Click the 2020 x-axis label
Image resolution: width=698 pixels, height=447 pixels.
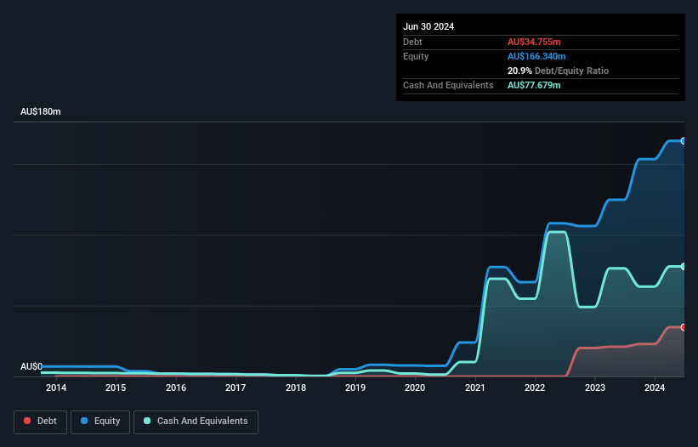[415, 388]
